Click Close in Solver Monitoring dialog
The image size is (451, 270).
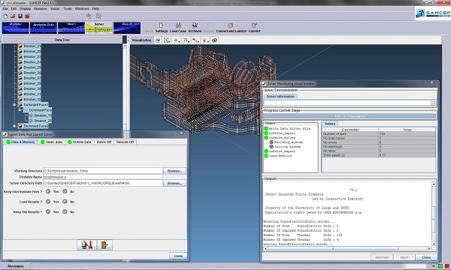(x=426, y=257)
